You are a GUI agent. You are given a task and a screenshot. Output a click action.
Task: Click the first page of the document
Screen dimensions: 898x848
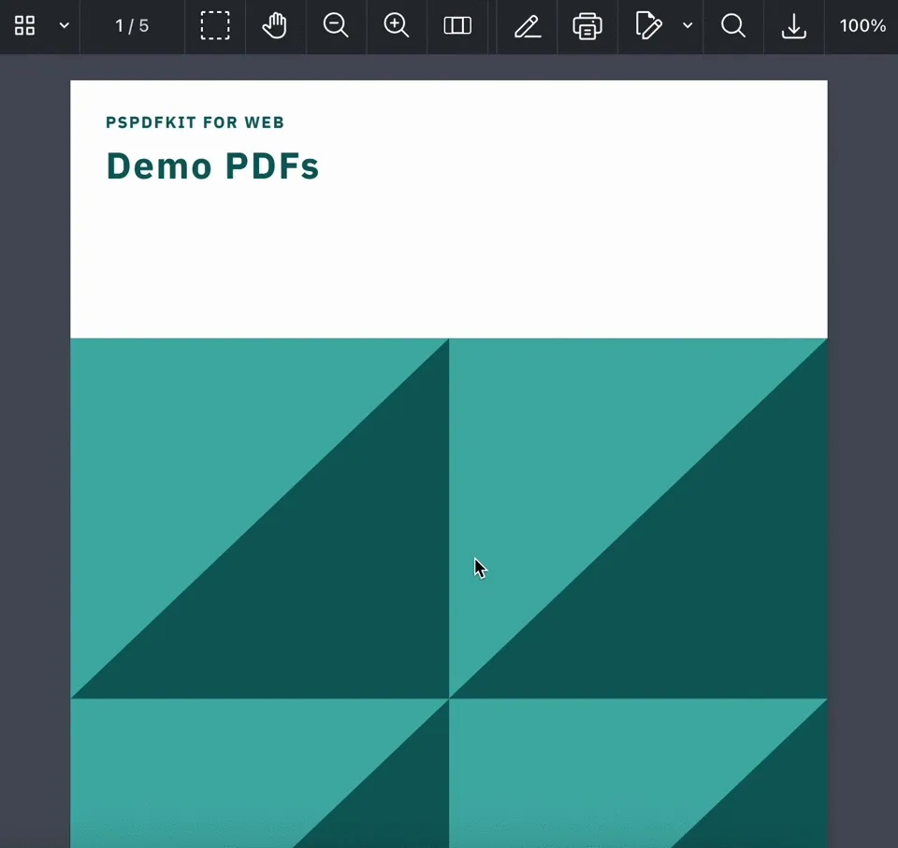pyautogui.click(x=449, y=421)
